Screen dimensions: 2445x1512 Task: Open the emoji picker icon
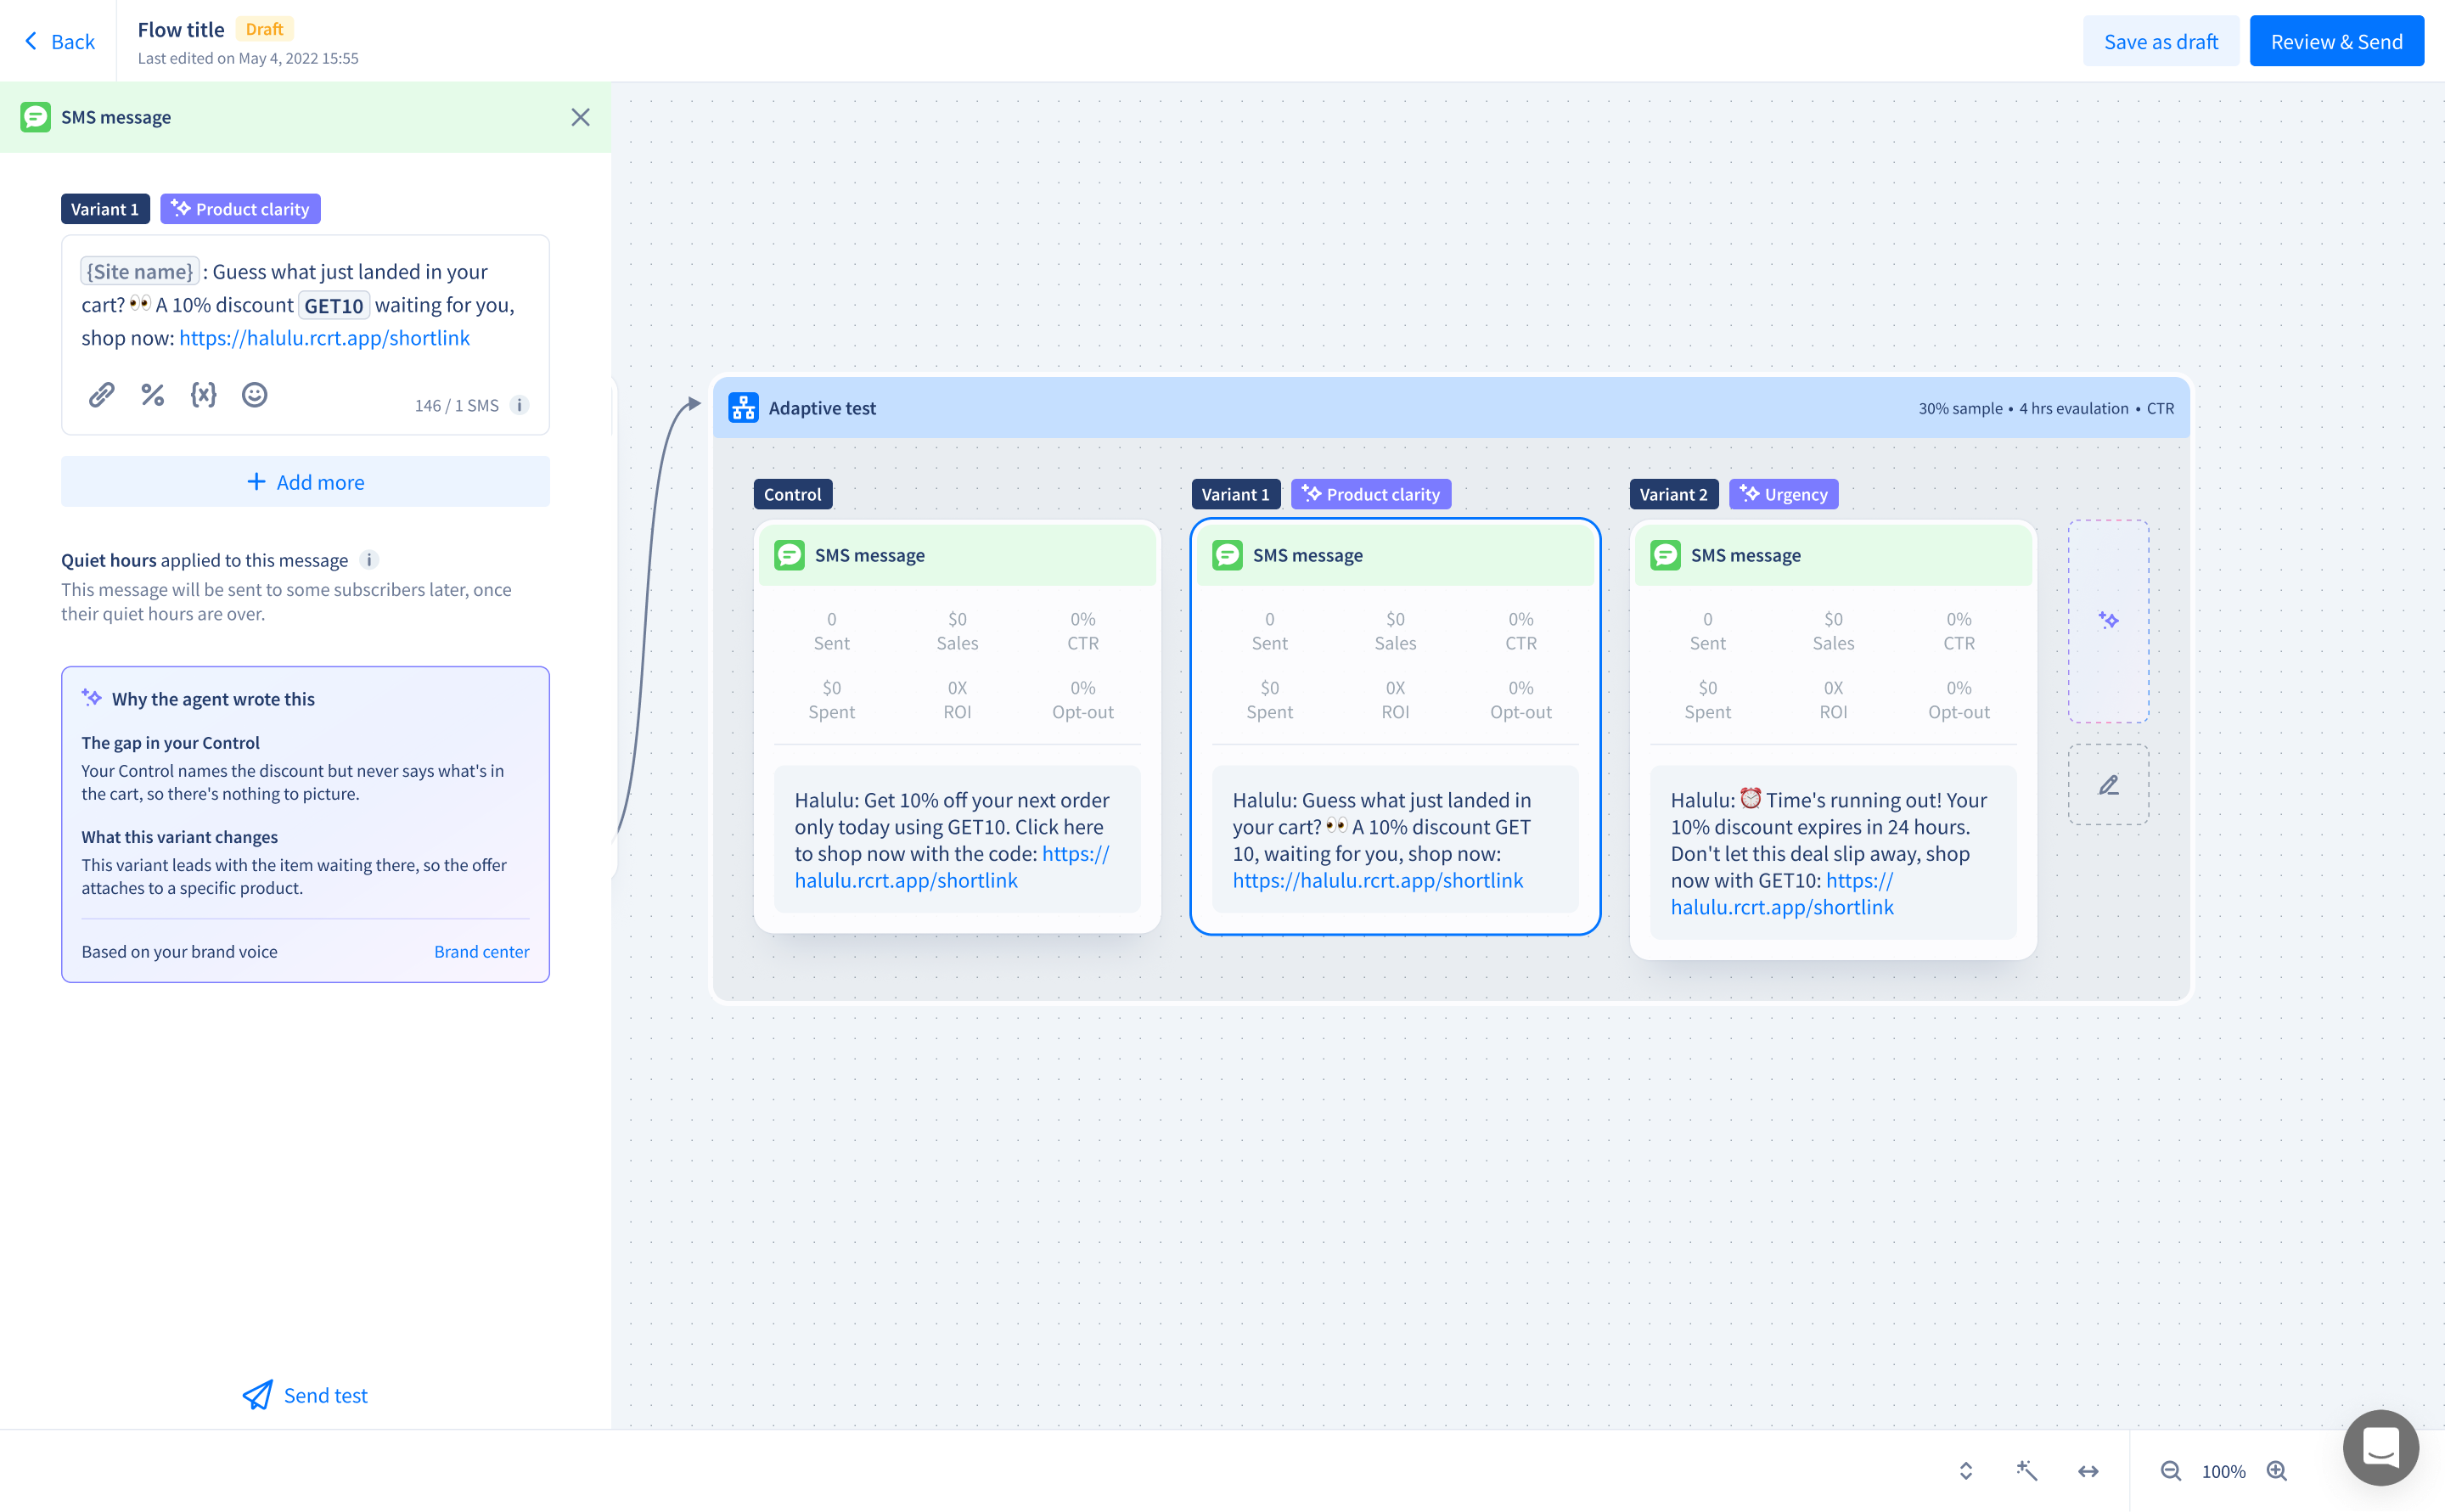(x=254, y=395)
